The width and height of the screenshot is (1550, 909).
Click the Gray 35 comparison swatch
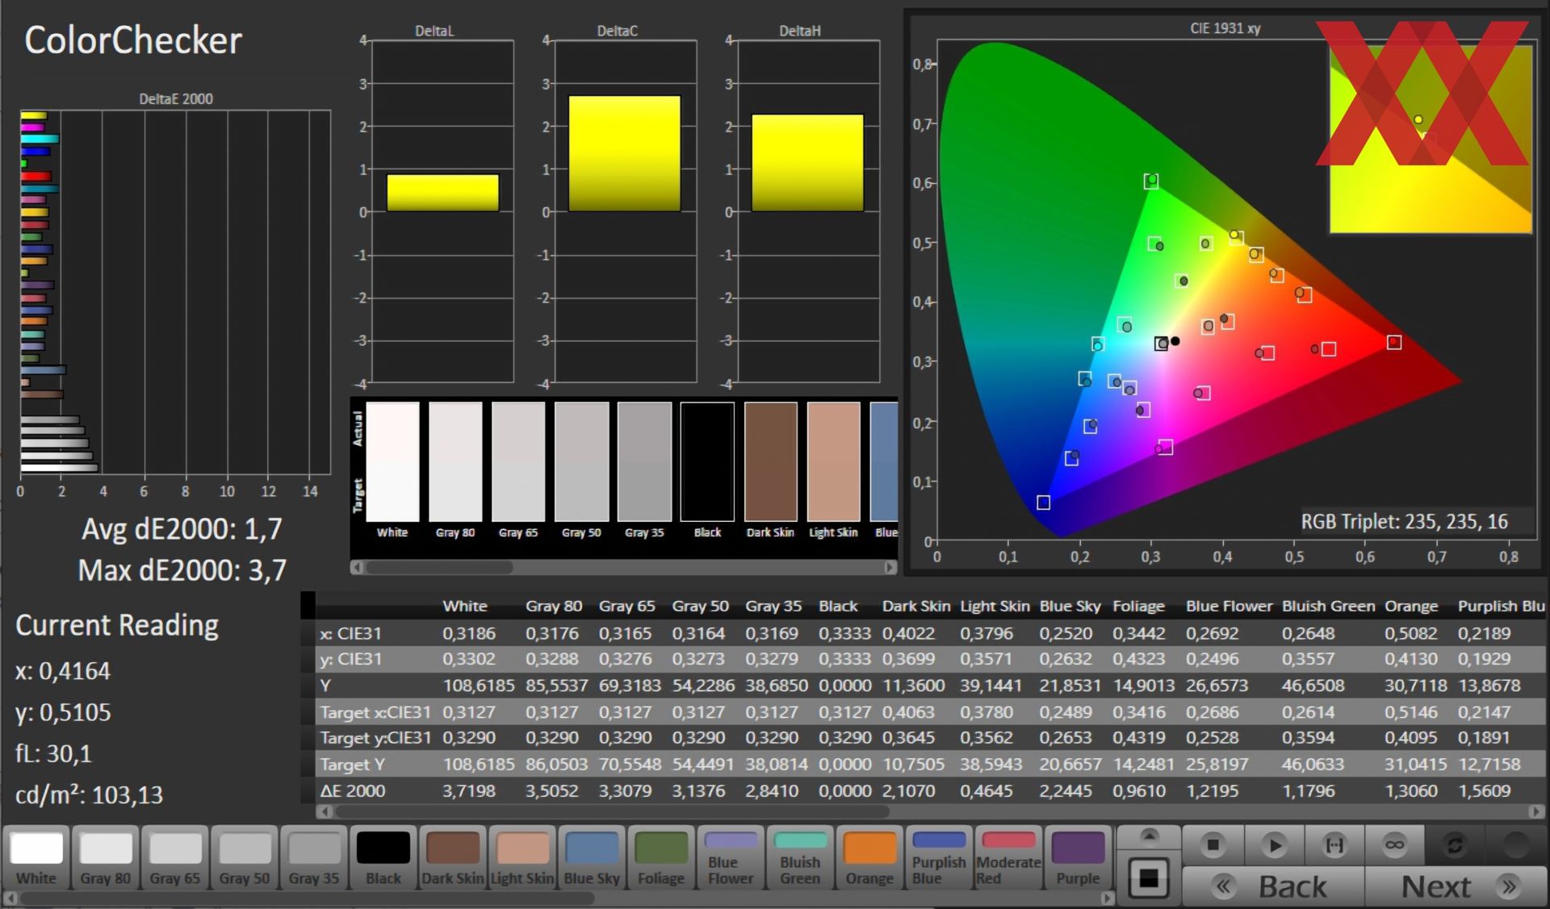pyautogui.click(x=644, y=461)
